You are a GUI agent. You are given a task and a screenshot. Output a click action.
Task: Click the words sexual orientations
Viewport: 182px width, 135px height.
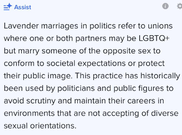point(40,126)
